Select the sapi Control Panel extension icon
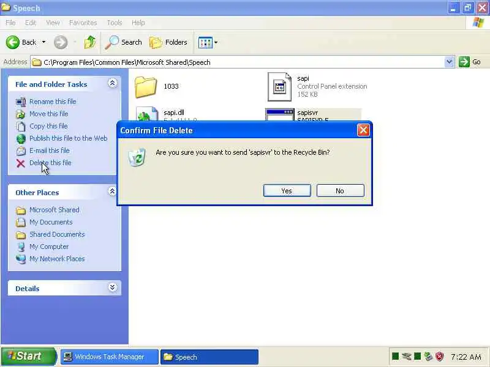490x367 pixels. (x=279, y=86)
